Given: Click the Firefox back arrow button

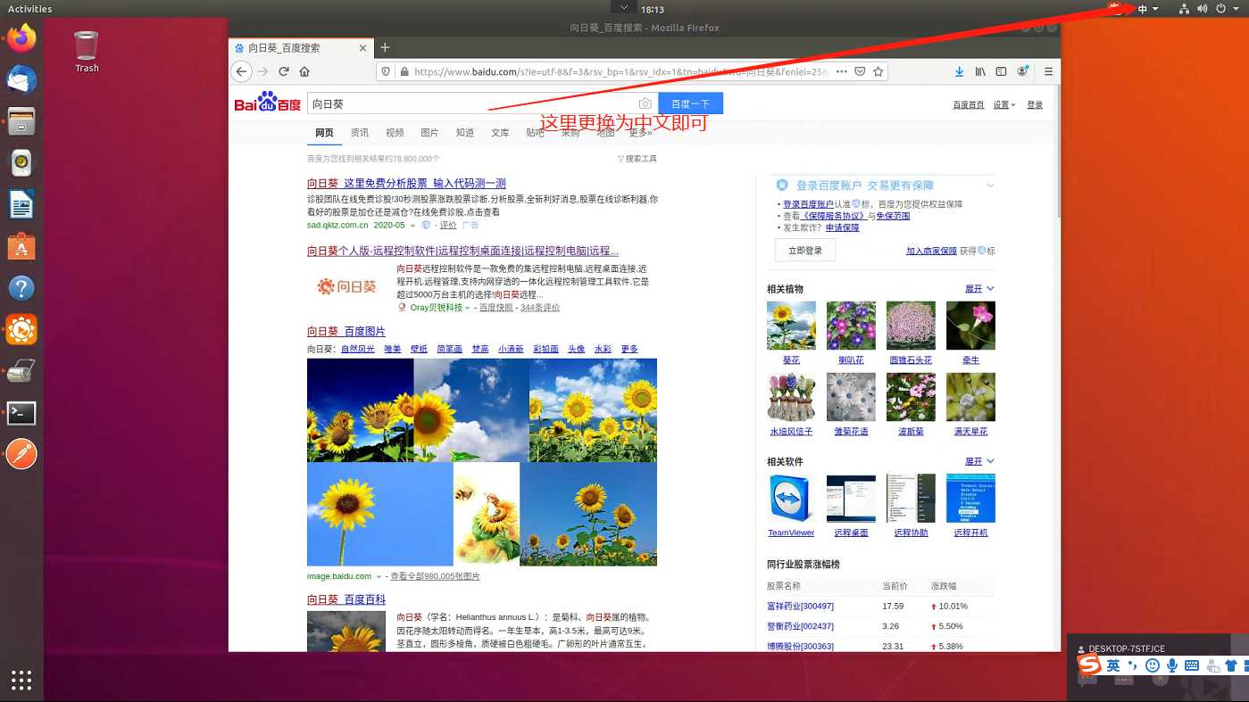Looking at the screenshot, I should pos(241,71).
